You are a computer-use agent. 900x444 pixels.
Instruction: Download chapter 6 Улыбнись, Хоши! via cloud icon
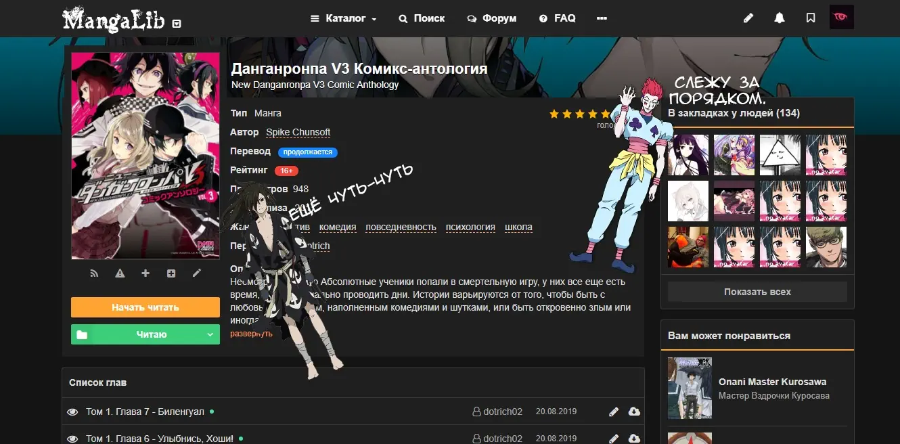tap(634, 439)
